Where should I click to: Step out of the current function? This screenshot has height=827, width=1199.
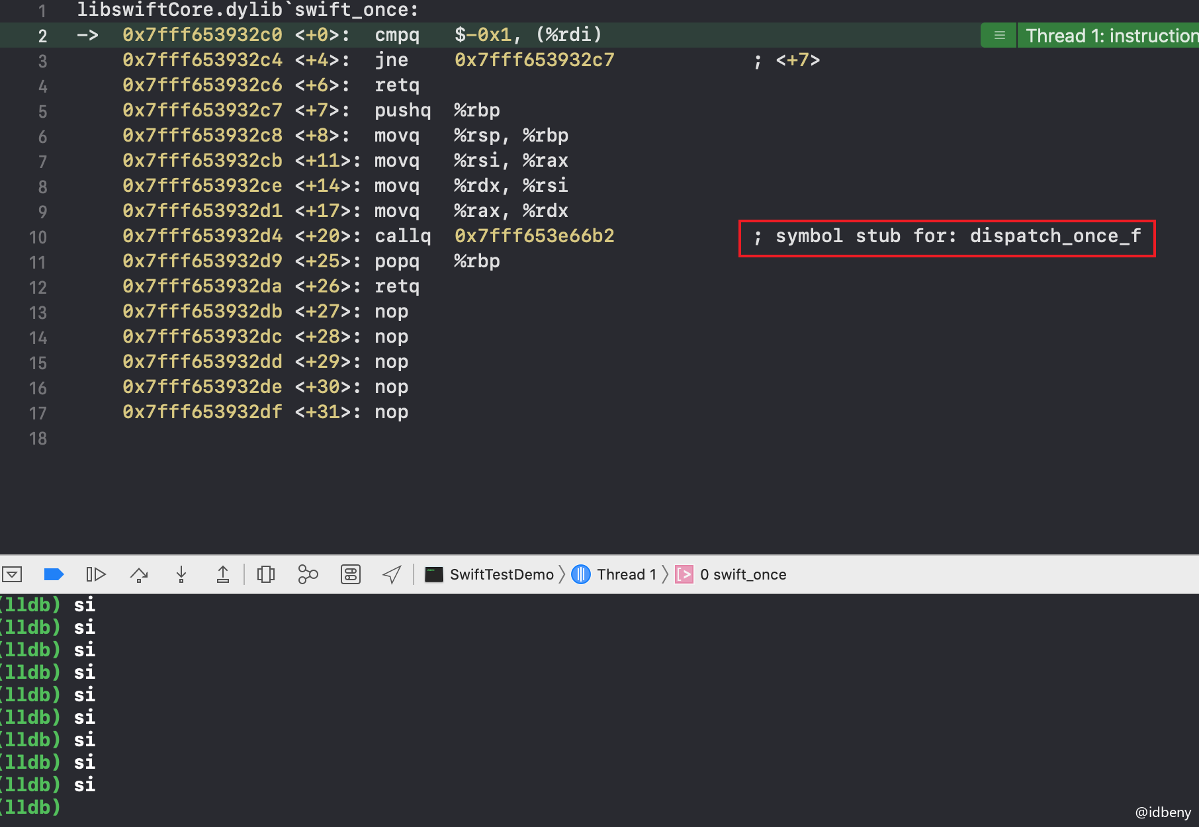223,574
